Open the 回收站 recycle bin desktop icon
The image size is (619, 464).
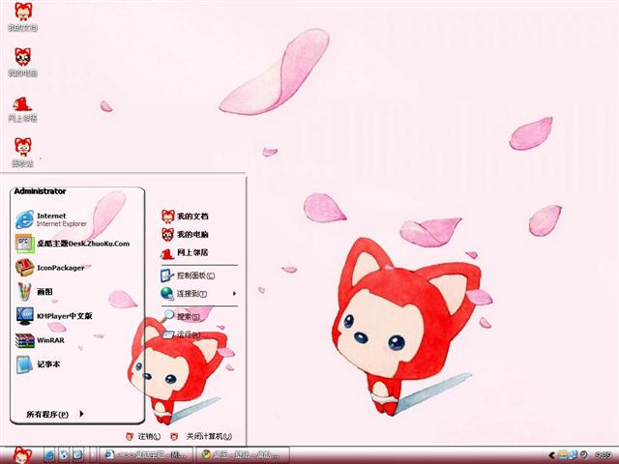(22, 152)
